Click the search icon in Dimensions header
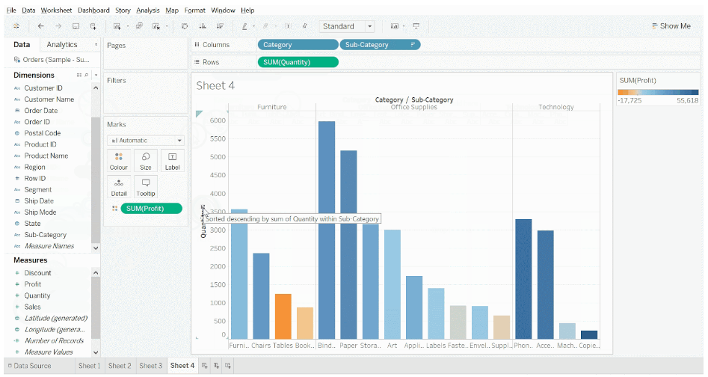Screen dimensions: 708x377 click(x=86, y=76)
